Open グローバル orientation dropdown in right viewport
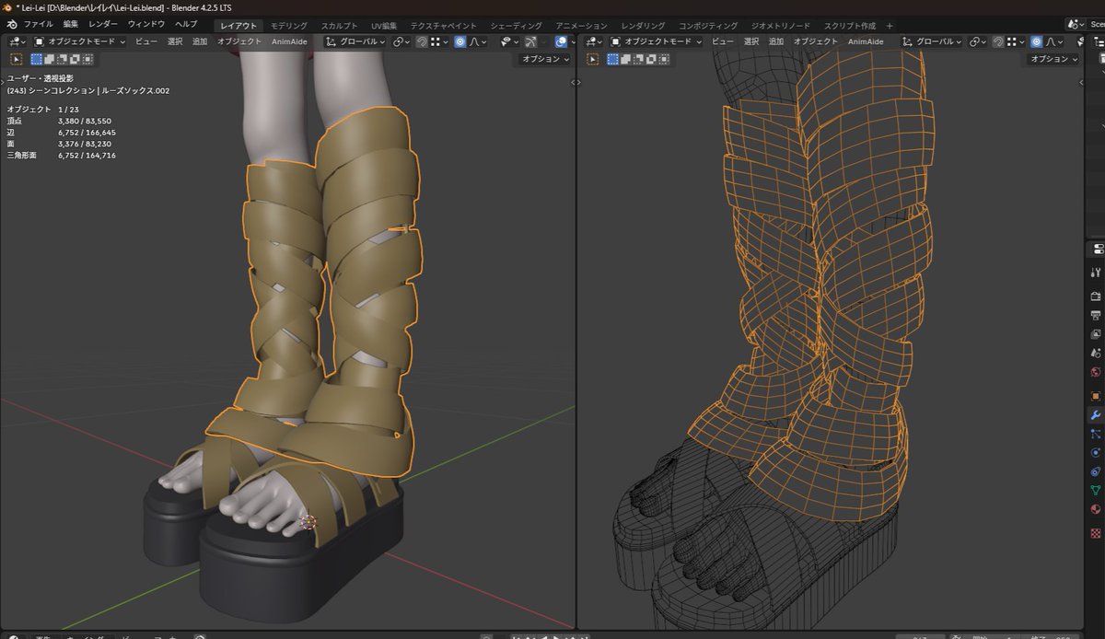Screen dimensions: 1105x639 click(x=932, y=41)
